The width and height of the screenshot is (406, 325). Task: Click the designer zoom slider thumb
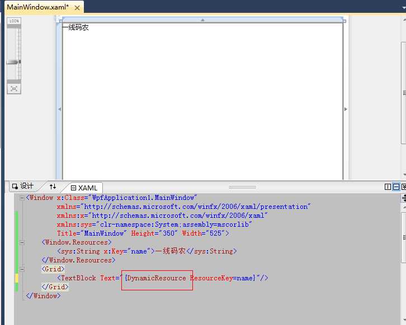(x=13, y=62)
